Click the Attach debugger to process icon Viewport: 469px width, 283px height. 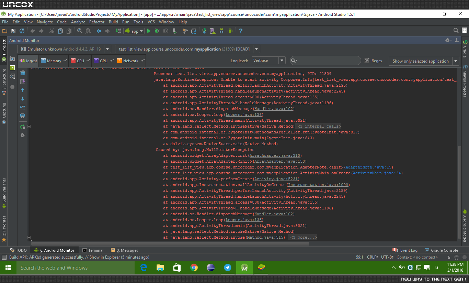175,31
